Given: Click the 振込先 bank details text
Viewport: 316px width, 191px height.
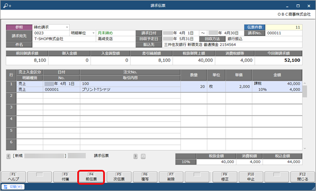Looking at the screenshot, I should [200, 45].
